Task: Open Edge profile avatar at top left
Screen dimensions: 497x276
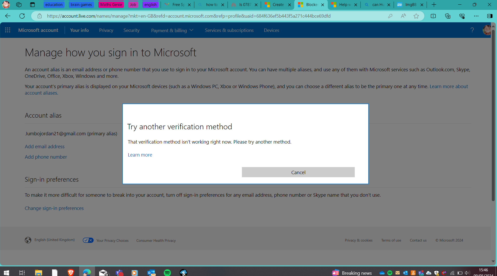Action: click(x=6, y=5)
